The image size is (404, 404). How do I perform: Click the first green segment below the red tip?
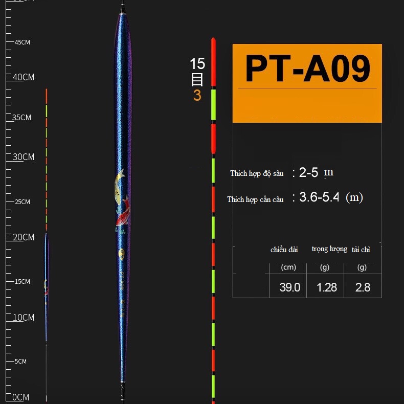click(213, 105)
